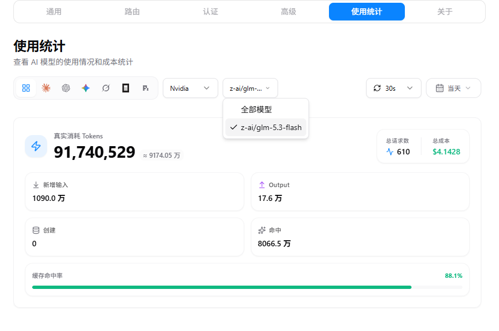The height and width of the screenshot is (331, 499).
Task: Collapse the z-ai/glm model dropdown
Action: (250, 88)
